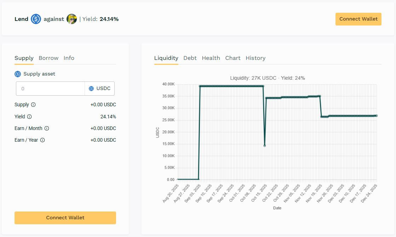Select the Supply tab

click(24, 58)
